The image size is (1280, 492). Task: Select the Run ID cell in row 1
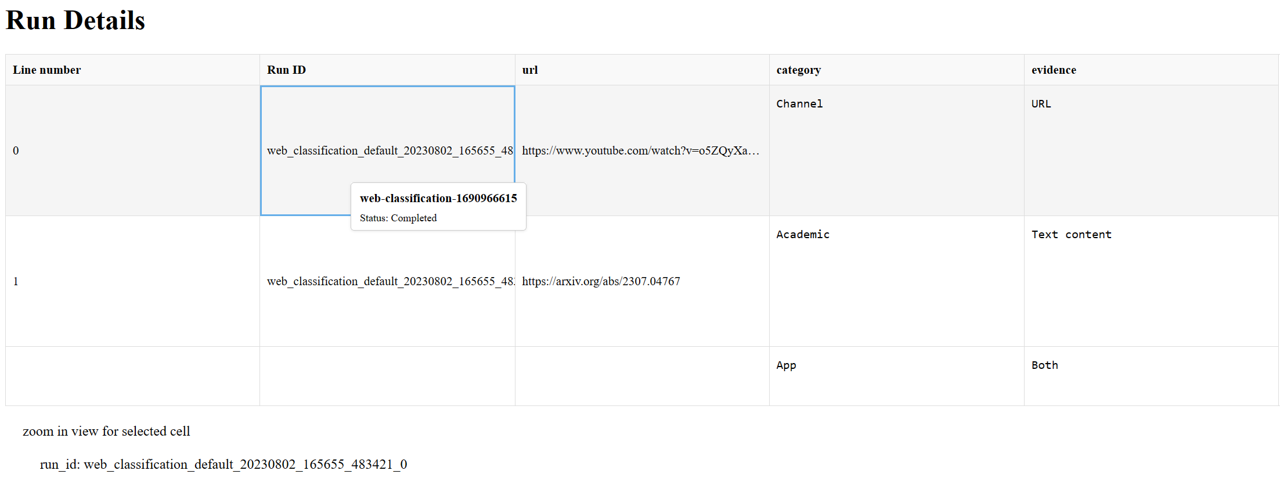pos(387,281)
